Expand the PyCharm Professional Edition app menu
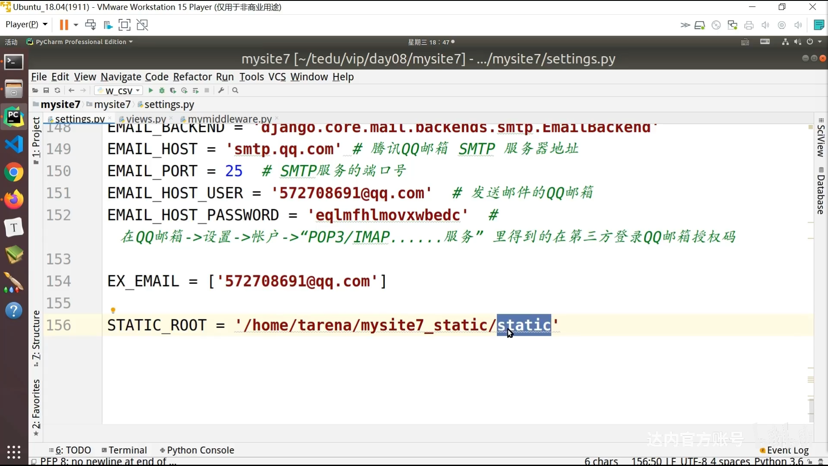Screen dimensions: 828x466 (x=82, y=42)
